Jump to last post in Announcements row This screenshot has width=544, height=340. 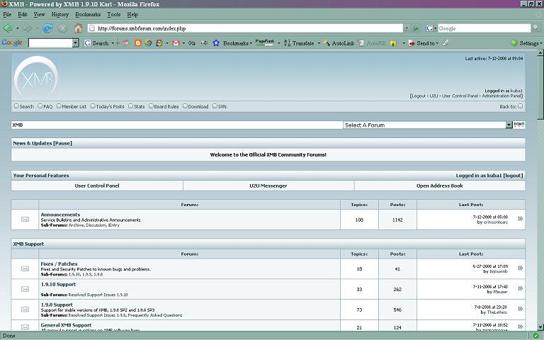coord(521,220)
